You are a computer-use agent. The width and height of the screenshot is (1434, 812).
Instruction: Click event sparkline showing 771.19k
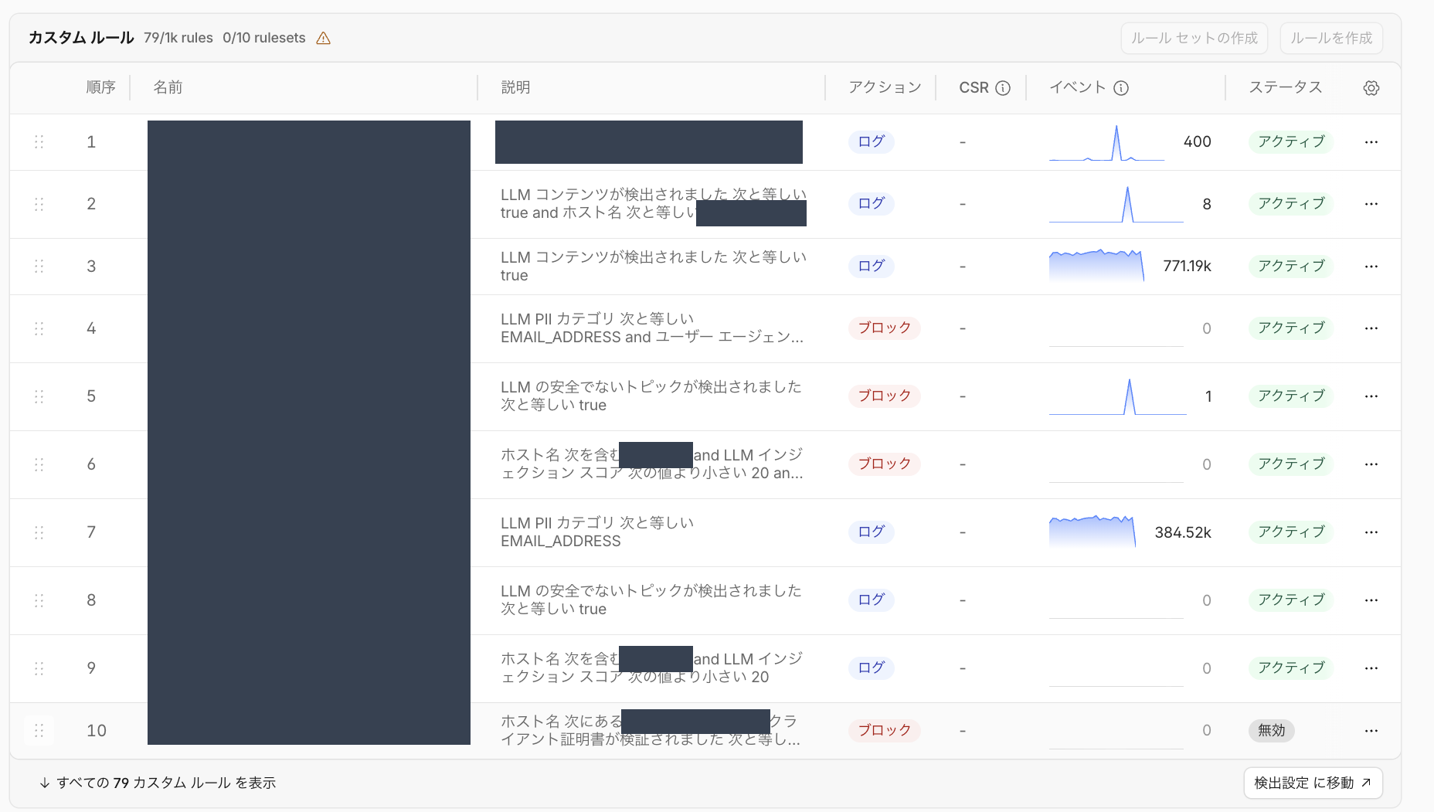pyautogui.click(x=1096, y=266)
